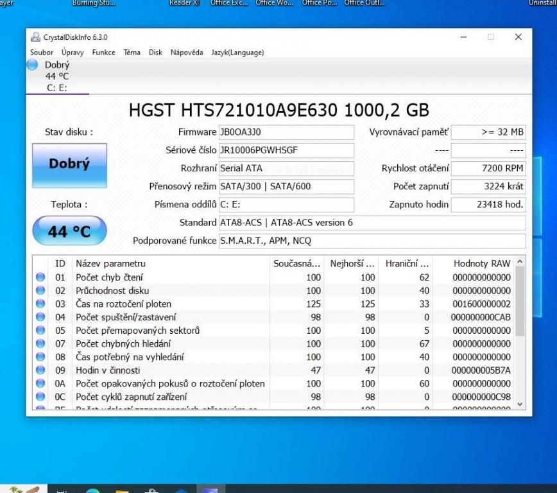The width and height of the screenshot is (557, 493).
Task: Click the 44 °C temperature button
Action: coord(69,231)
